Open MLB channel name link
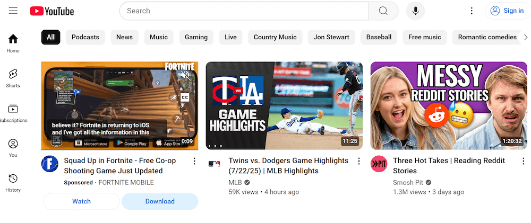 235,182
